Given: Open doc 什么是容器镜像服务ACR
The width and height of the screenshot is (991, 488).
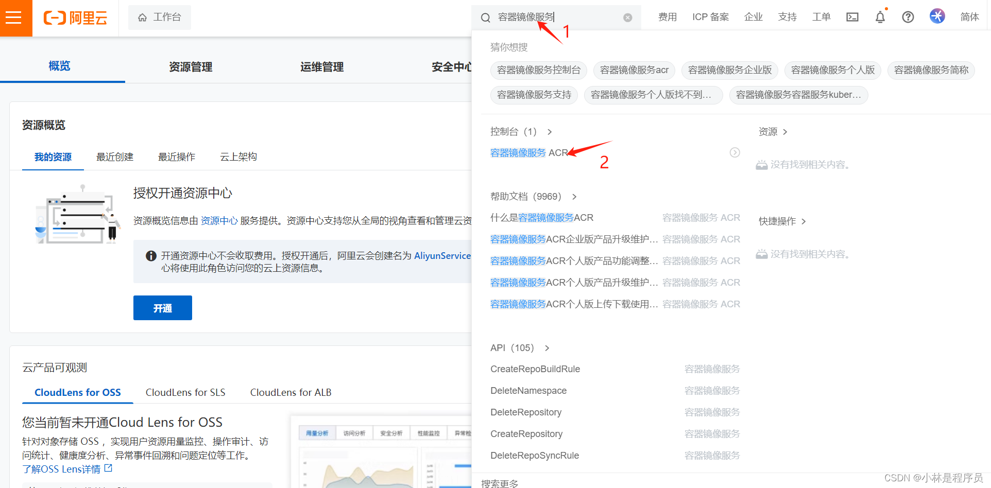Looking at the screenshot, I should [x=542, y=218].
